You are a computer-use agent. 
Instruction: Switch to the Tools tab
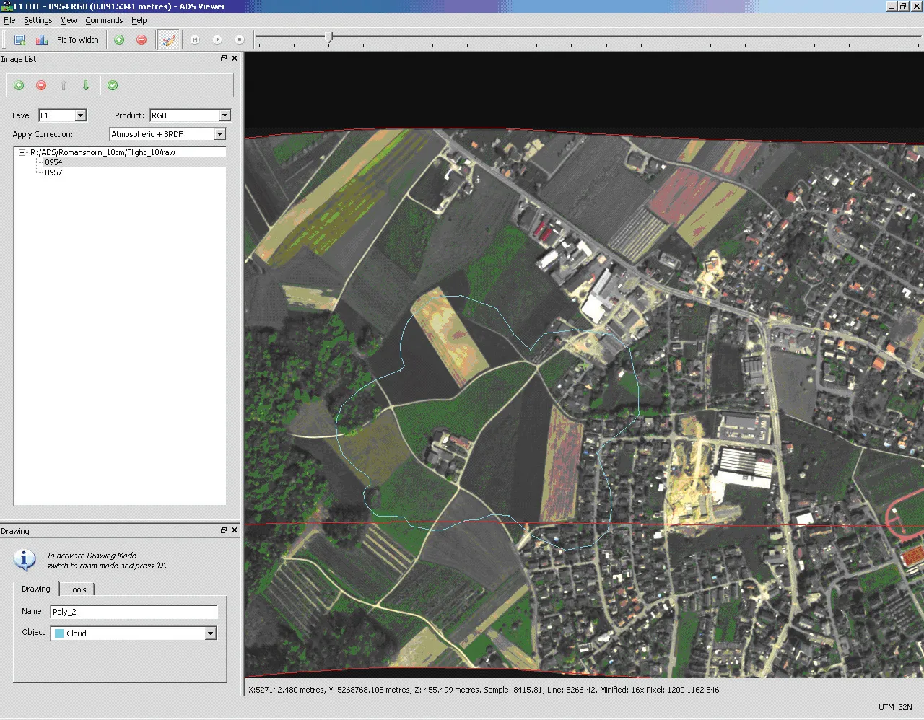pos(77,589)
